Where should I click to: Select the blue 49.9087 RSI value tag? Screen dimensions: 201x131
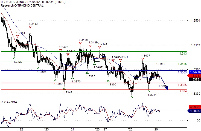[194, 111]
